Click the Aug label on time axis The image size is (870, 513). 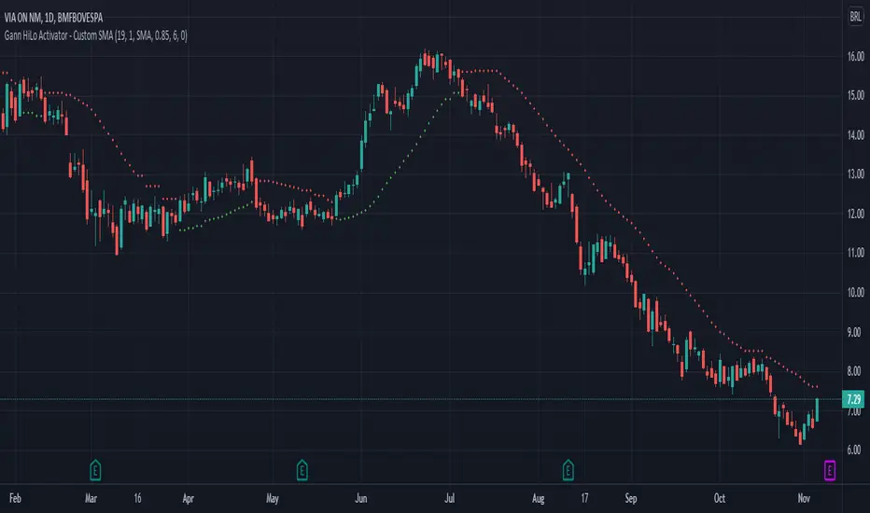click(x=539, y=498)
